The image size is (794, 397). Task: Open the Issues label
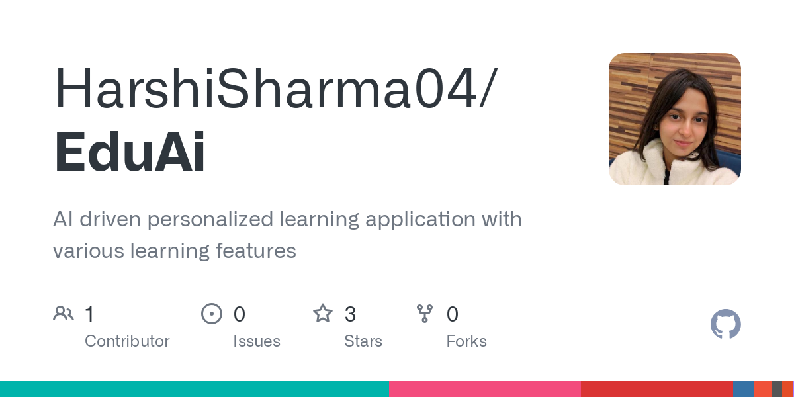(257, 341)
